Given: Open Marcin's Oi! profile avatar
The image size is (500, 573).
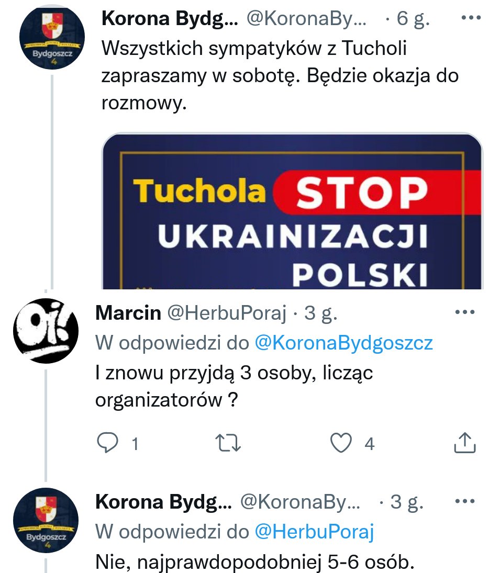Looking at the screenshot, I should (46, 330).
